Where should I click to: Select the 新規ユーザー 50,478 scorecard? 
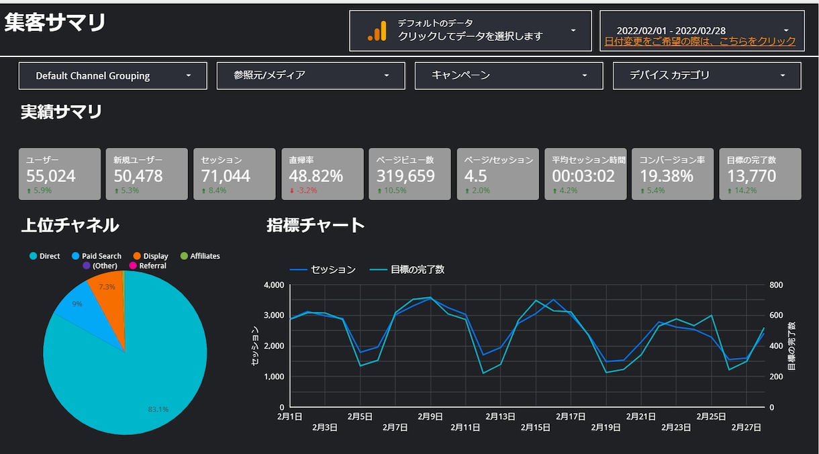click(147, 174)
